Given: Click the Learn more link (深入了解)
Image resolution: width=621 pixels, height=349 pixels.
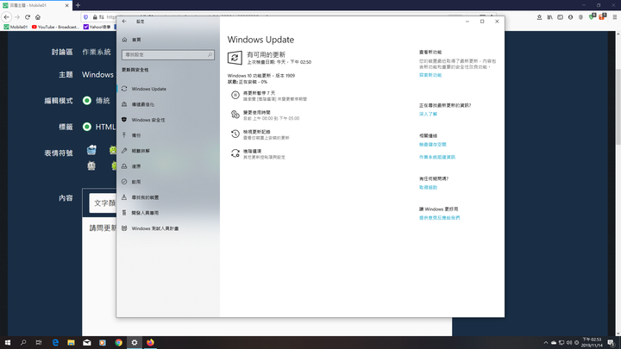Looking at the screenshot, I should [428, 114].
